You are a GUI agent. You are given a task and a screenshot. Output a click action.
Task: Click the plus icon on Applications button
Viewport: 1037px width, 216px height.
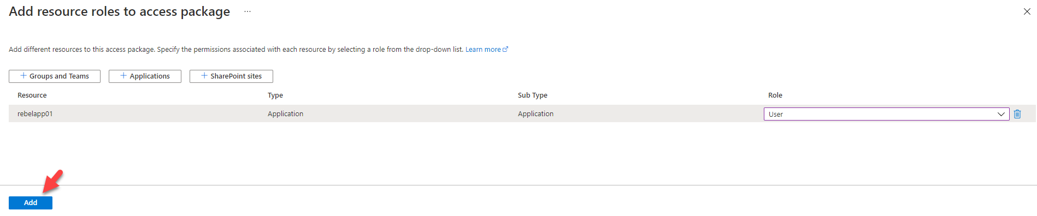point(123,76)
